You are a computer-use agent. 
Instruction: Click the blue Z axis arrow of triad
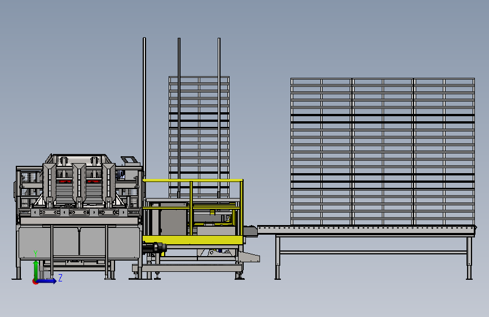click(47, 281)
